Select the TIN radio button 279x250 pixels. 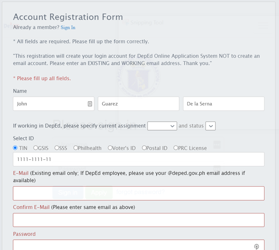point(15,148)
